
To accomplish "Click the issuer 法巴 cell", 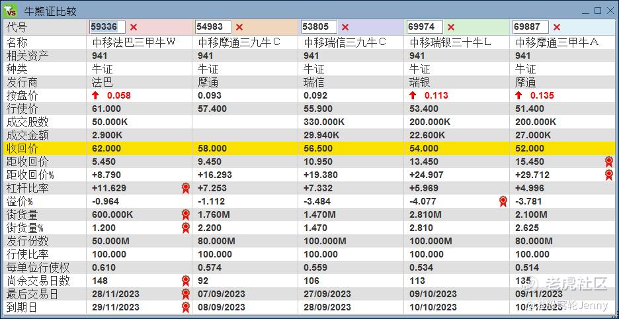I will [x=103, y=82].
